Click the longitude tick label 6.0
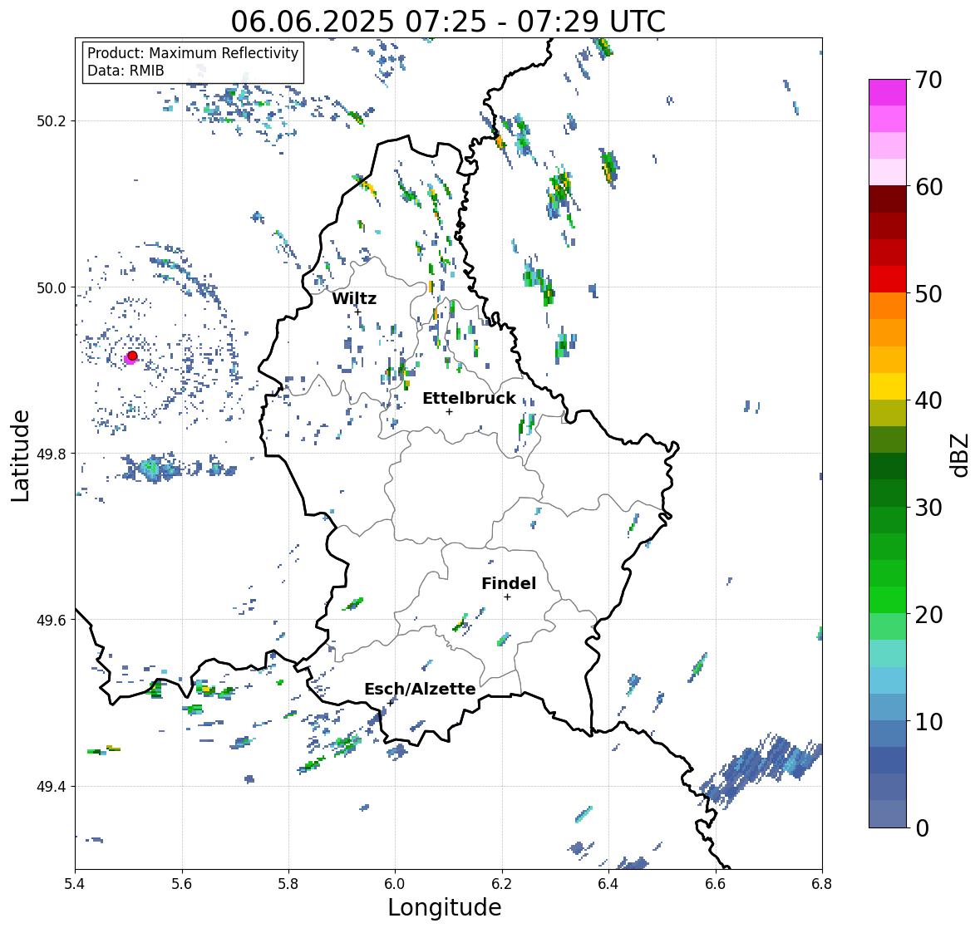 tap(395, 884)
